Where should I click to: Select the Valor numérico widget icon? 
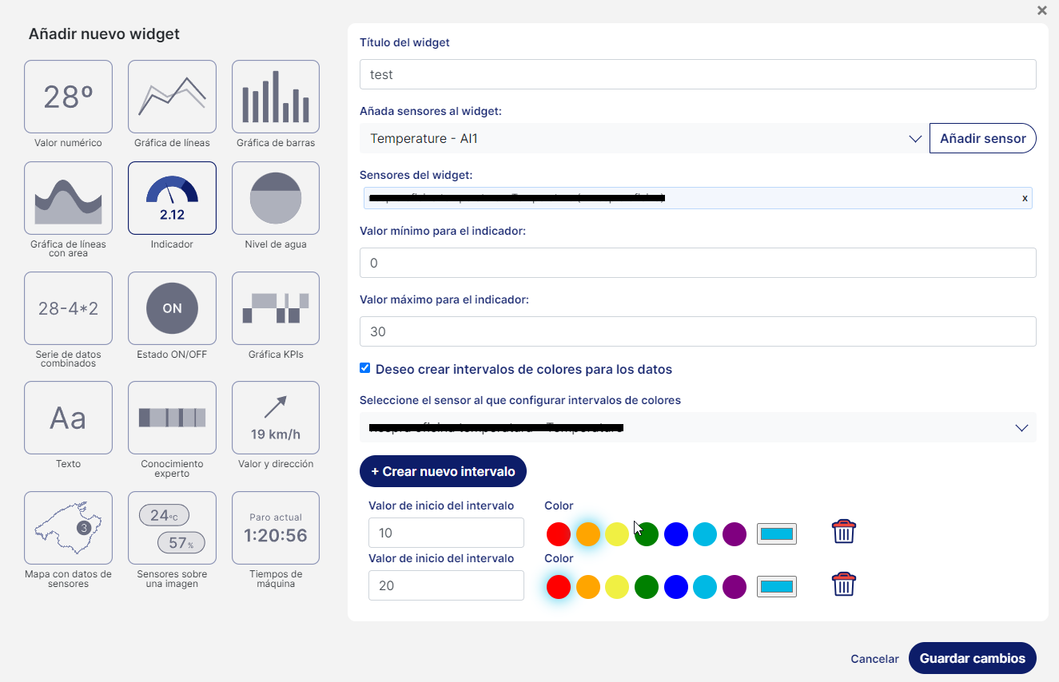click(68, 97)
